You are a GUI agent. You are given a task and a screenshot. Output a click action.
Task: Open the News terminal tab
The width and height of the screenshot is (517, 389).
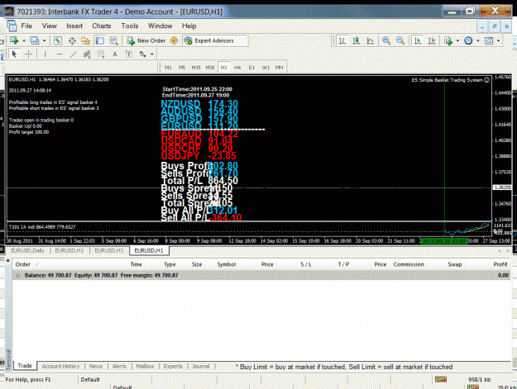[96, 366]
